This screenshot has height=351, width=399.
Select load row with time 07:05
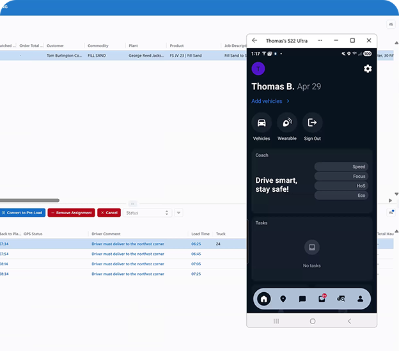[123, 264]
